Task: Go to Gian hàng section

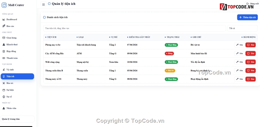Action: tap(18, 38)
